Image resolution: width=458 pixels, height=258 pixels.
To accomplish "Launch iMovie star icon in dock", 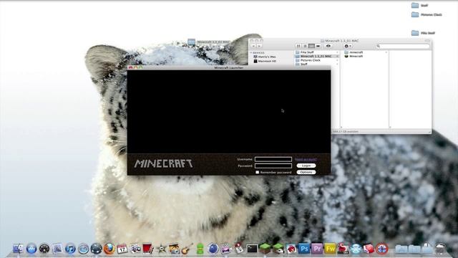I will [x=161, y=249].
